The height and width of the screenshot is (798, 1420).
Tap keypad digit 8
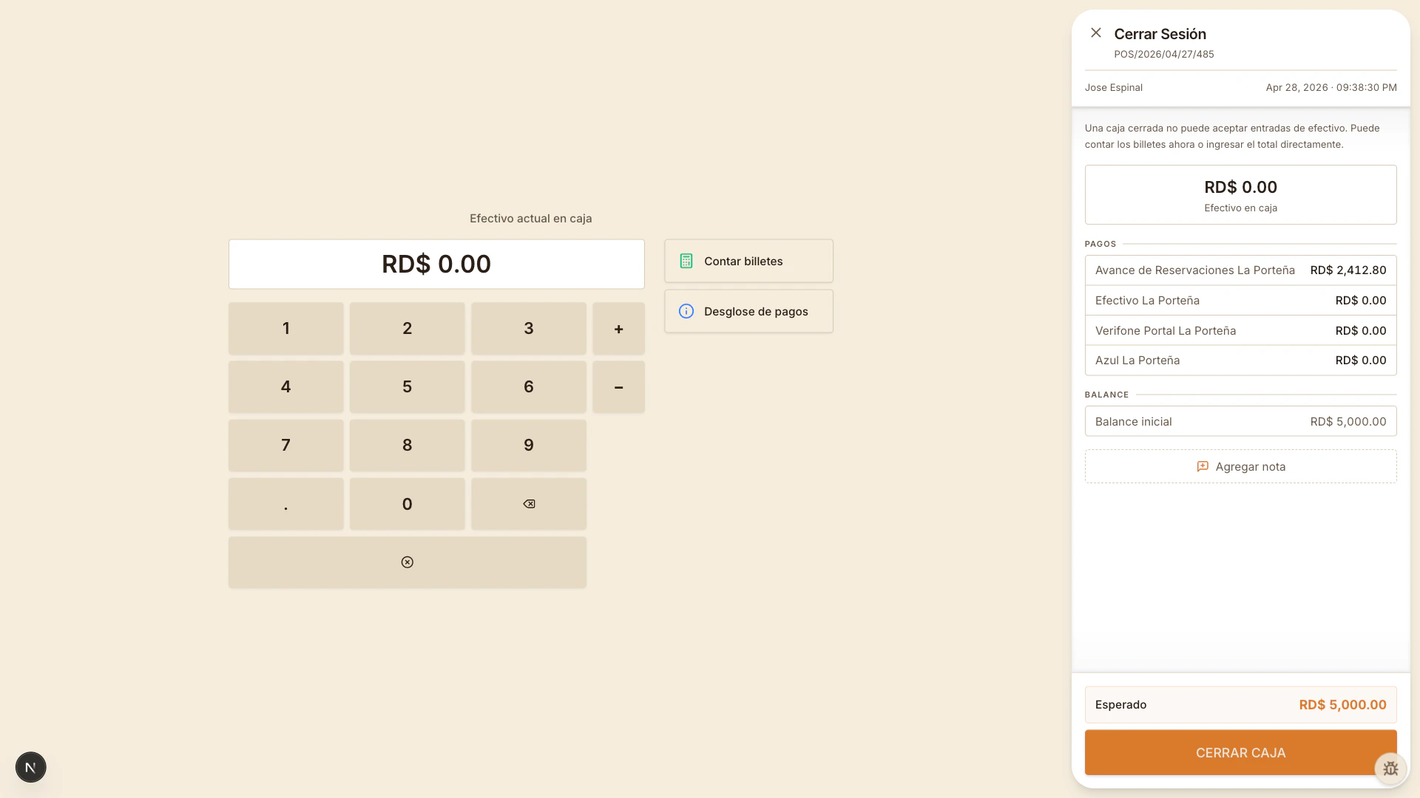click(408, 446)
